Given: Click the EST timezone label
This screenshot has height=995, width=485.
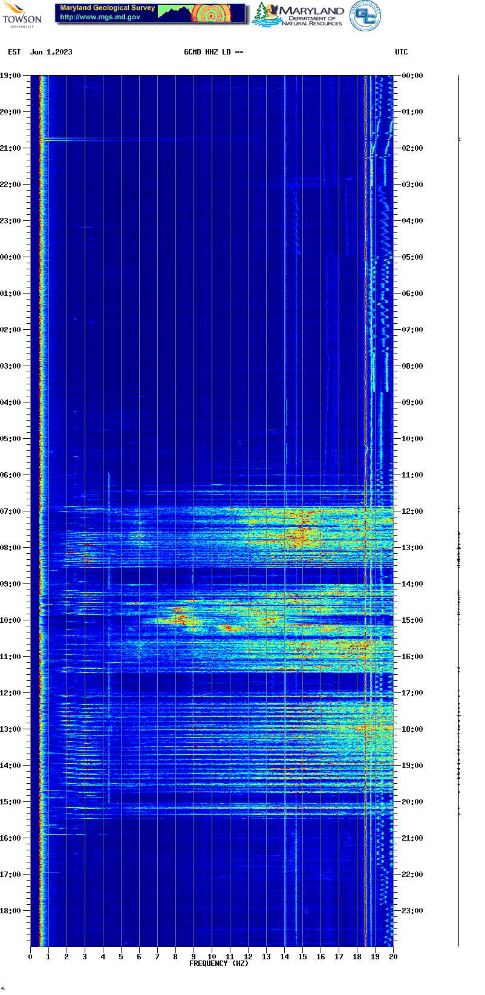Looking at the screenshot, I should [15, 52].
